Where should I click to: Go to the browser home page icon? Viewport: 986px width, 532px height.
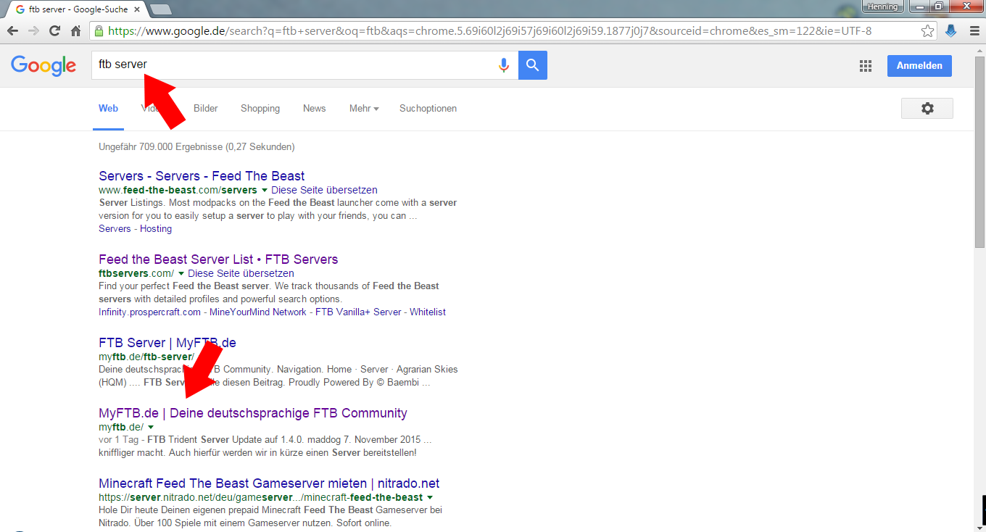point(75,31)
